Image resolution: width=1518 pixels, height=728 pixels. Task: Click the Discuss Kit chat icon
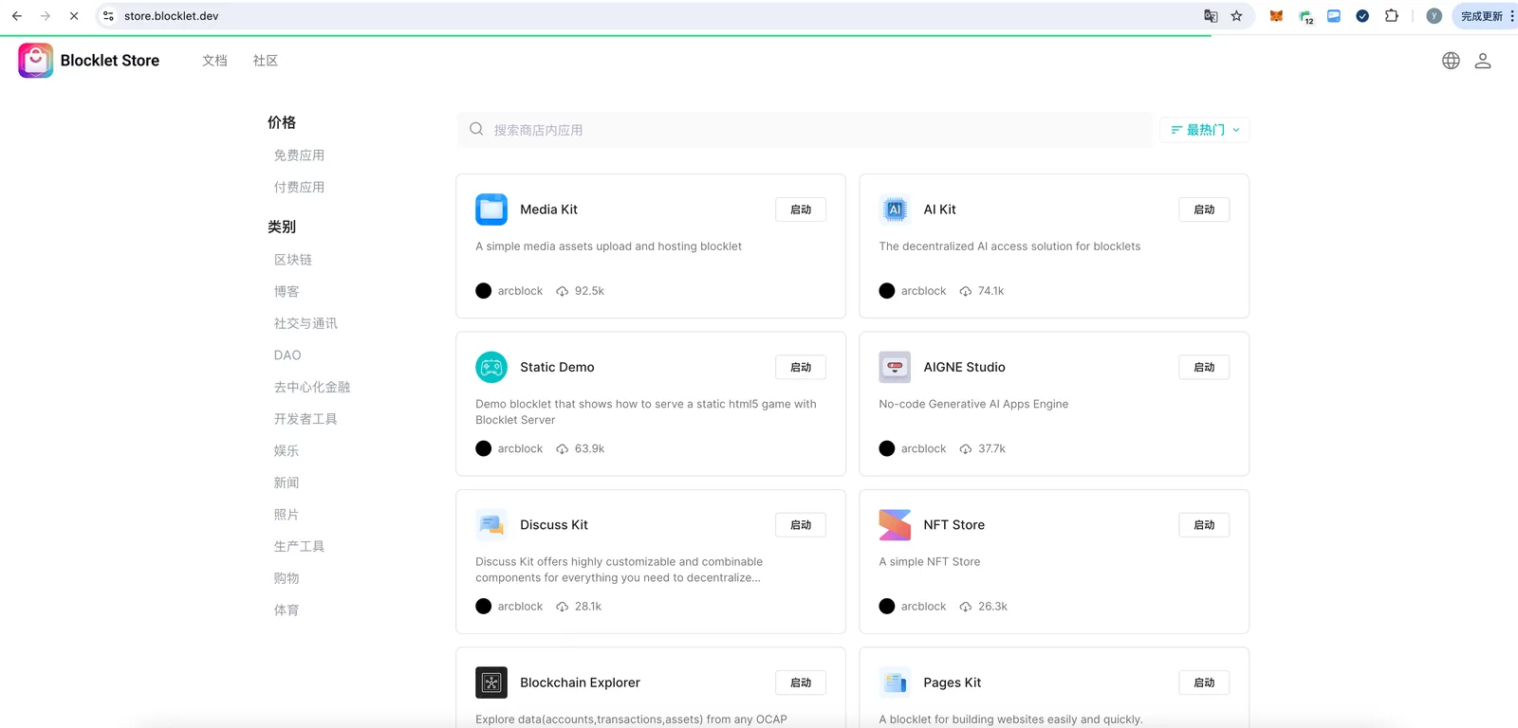(491, 525)
